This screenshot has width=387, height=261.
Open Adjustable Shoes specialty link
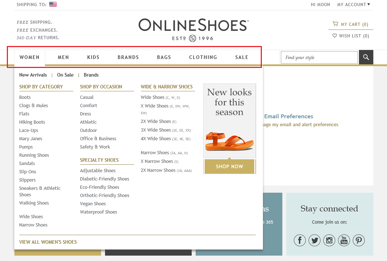pos(98,171)
